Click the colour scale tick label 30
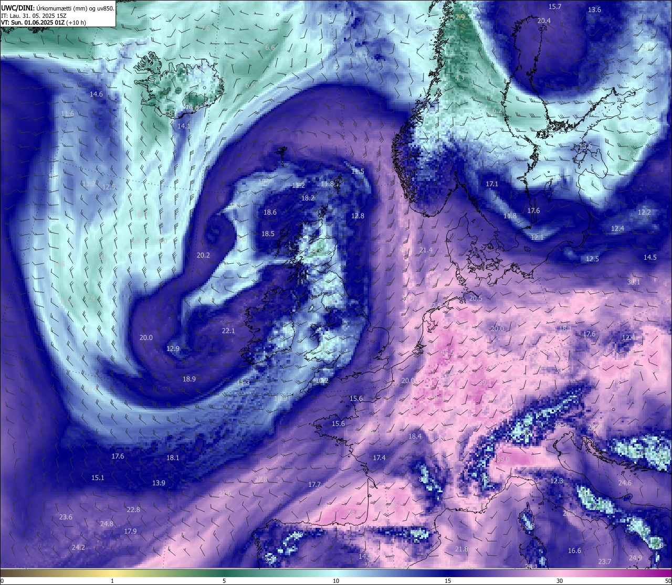 pyautogui.click(x=560, y=581)
